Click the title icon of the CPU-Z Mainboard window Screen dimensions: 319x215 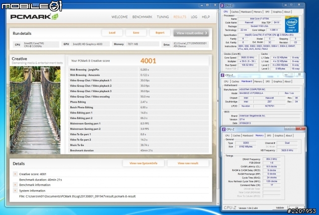click(222, 75)
